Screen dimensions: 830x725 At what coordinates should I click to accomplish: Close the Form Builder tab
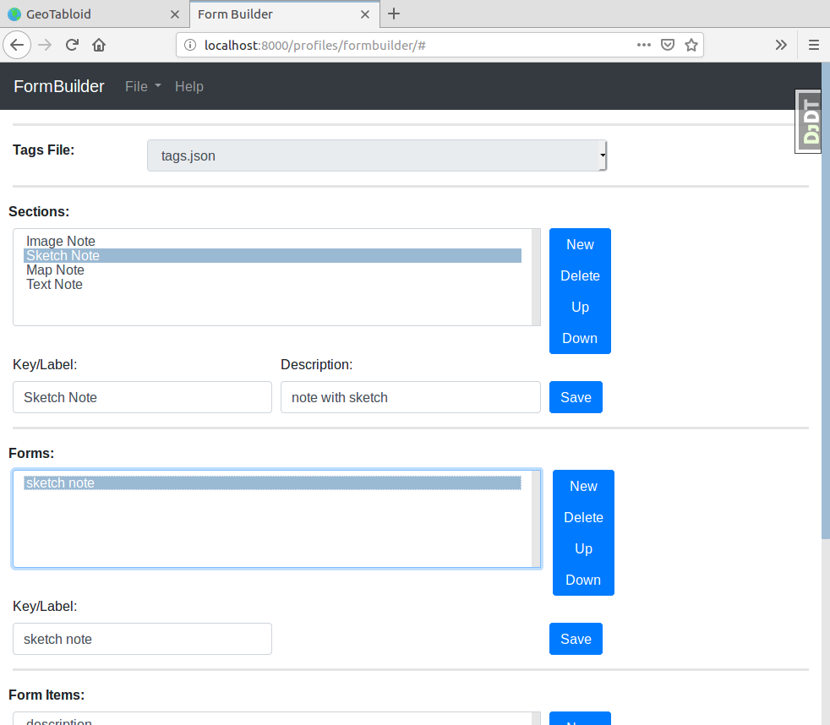click(x=365, y=14)
